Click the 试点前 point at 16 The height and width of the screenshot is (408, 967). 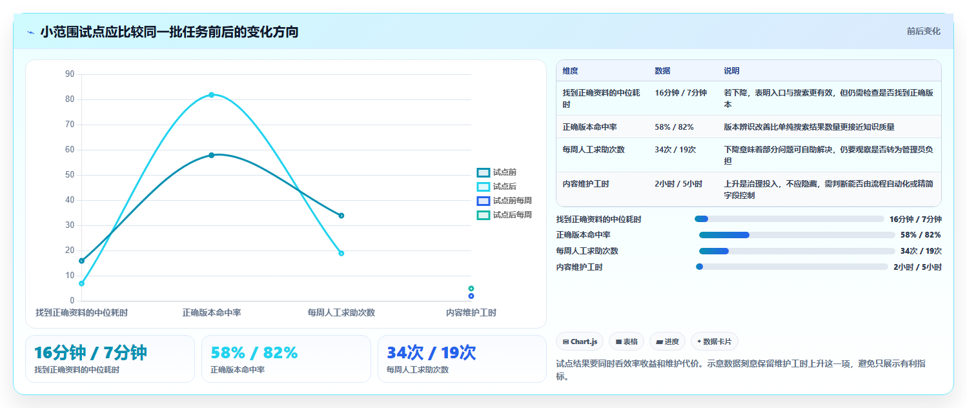click(81, 261)
